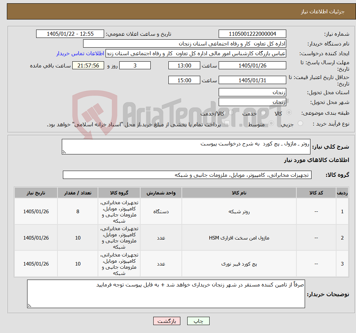356x333 pixels.
Task: Click quantity 10 in the HSM row
Action: click(78, 238)
